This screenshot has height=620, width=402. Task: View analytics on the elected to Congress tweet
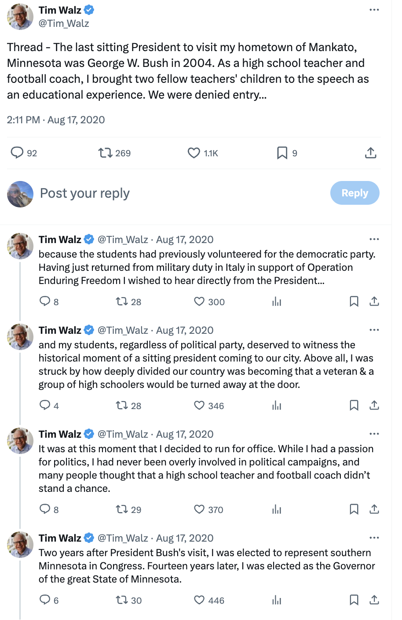[277, 600]
